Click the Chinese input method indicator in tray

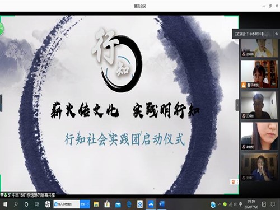click(240, 204)
